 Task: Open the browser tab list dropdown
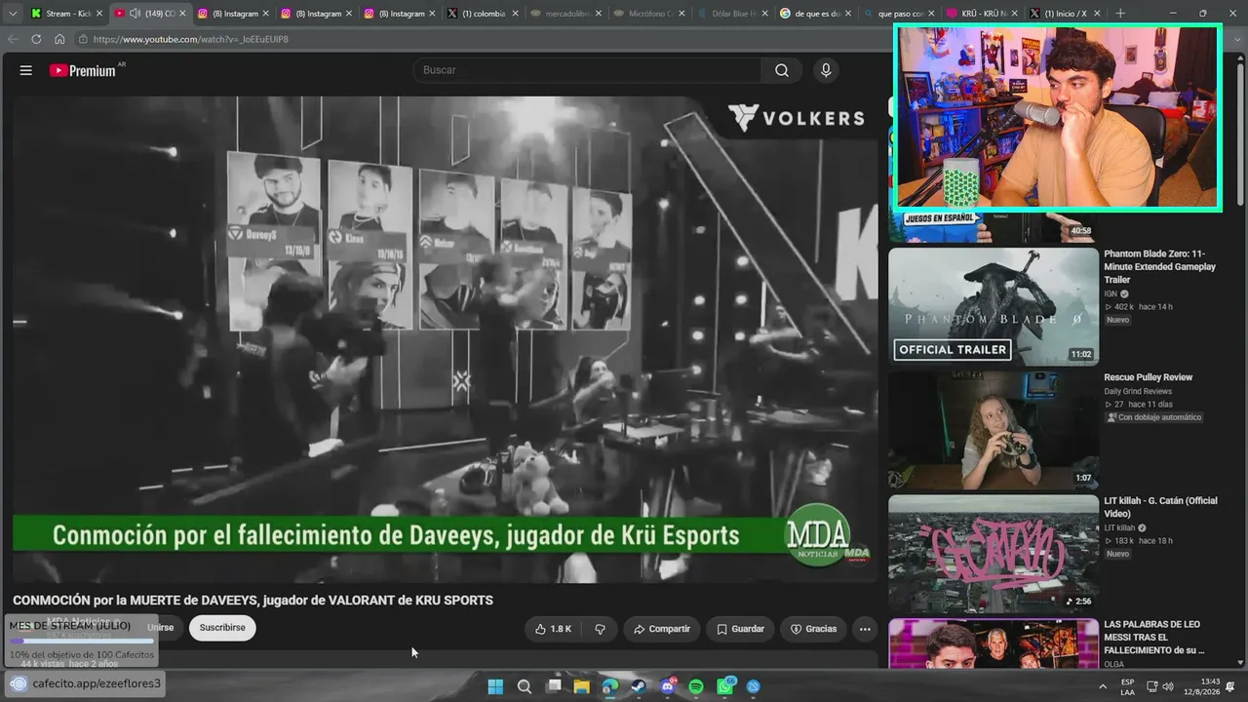tap(13, 14)
